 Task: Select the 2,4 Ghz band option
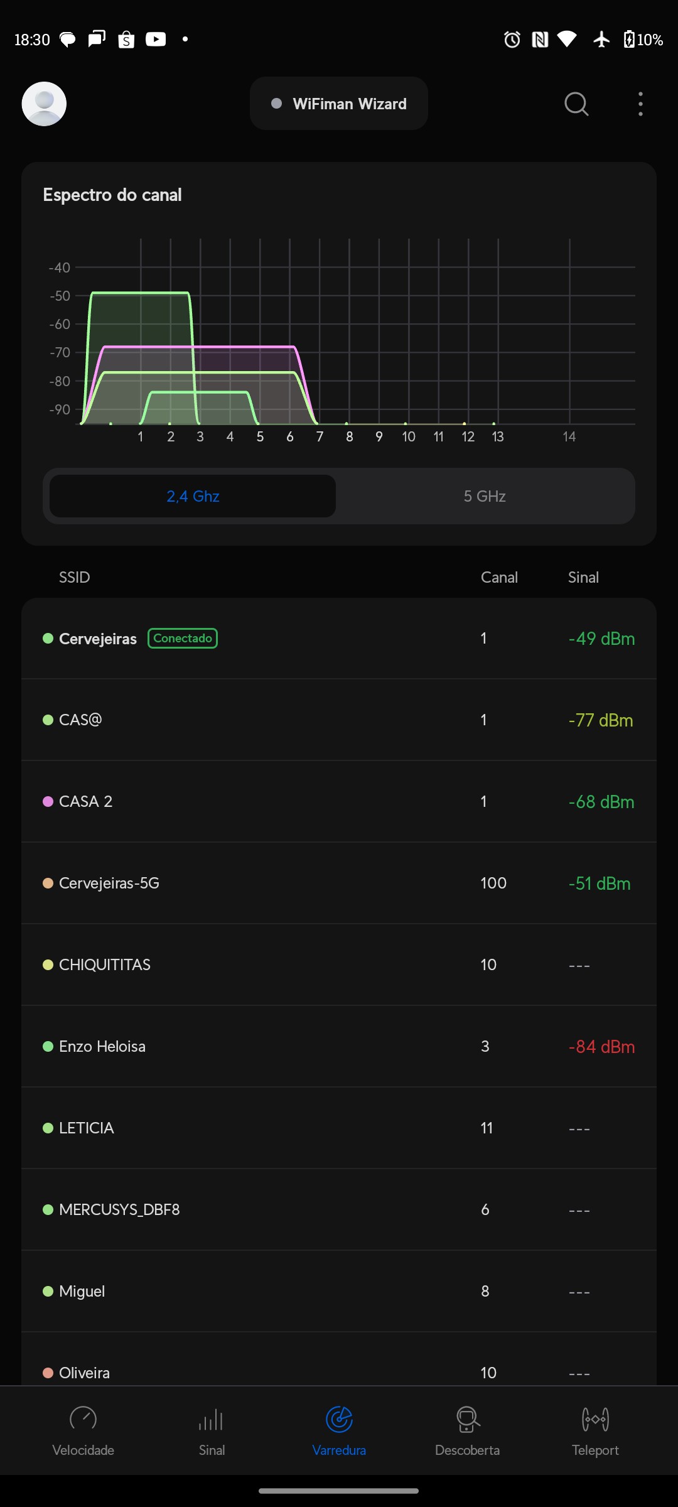(x=193, y=496)
